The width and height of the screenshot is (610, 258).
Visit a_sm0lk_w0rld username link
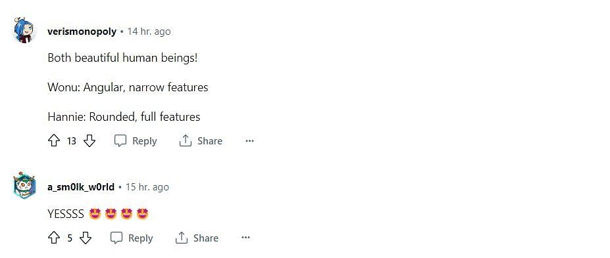coord(81,187)
